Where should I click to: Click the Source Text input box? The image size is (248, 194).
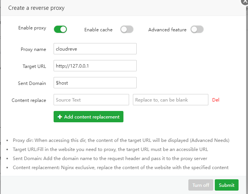pyautogui.click(x=91, y=100)
